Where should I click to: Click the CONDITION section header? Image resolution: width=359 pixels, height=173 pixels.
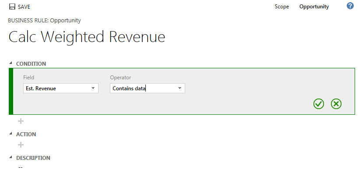[31, 64]
